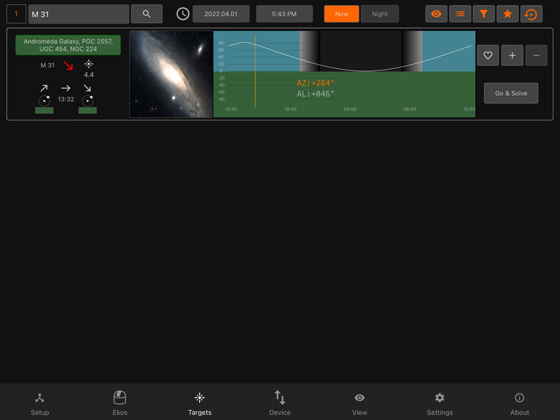Click the 4.4 magnitude value
Image resolution: width=560 pixels, height=420 pixels.
pyautogui.click(x=89, y=75)
